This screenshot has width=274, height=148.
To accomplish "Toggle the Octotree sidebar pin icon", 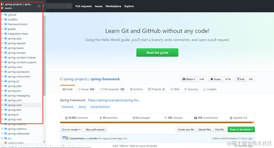I will [x=44, y=6].
